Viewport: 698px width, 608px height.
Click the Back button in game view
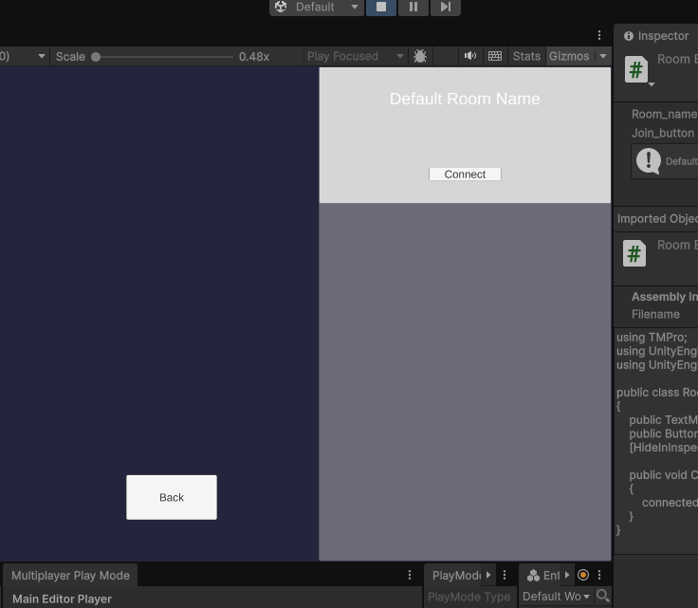(172, 497)
